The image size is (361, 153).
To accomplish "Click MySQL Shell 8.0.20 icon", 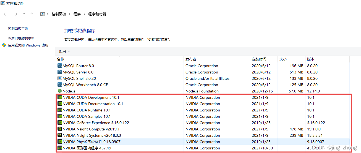I will (x=60, y=78).
